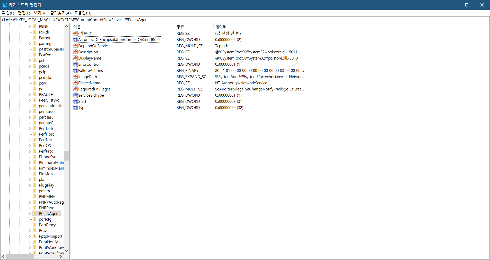Click the tree vertical scrollbar thumb
Viewport: 490px width, 260px height.
66,155
